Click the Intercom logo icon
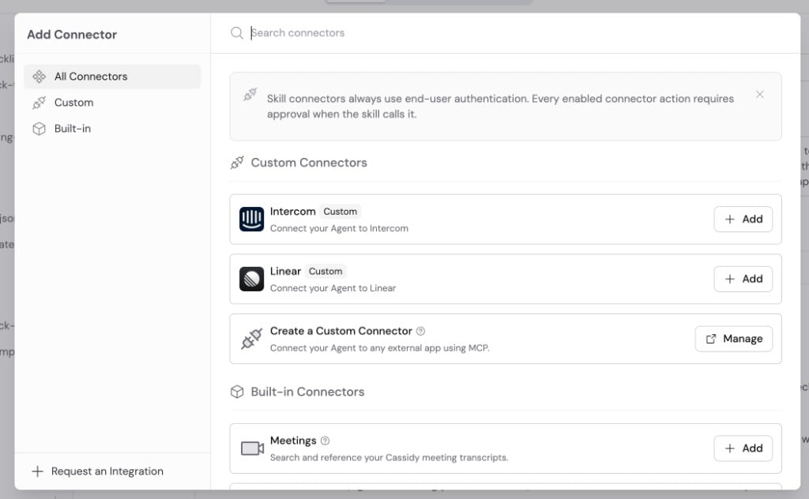This screenshot has height=499, width=809. click(x=252, y=219)
